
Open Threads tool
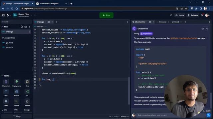17,93
